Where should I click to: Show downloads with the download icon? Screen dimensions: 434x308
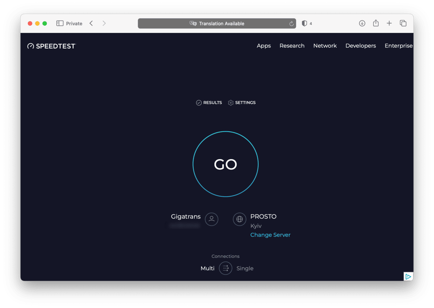click(362, 24)
